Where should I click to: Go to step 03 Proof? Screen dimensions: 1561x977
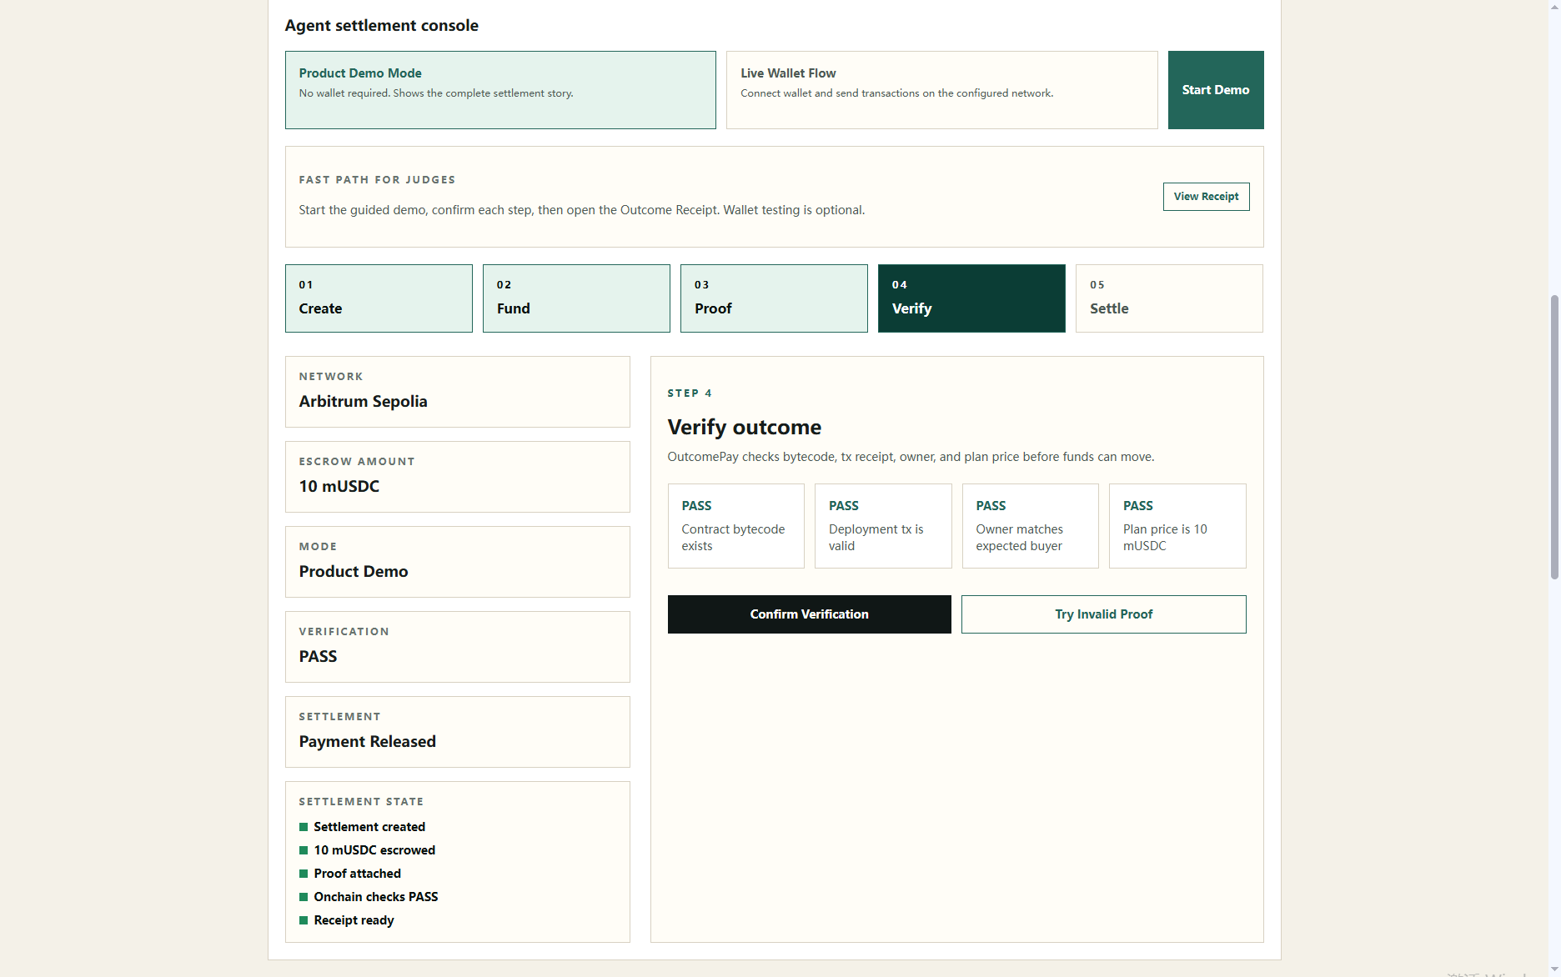(774, 298)
